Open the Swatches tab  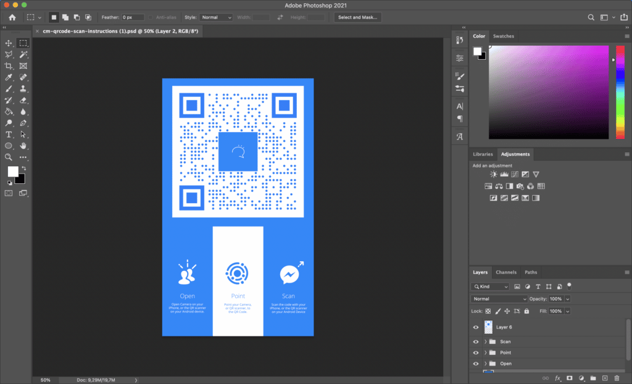[504, 36]
